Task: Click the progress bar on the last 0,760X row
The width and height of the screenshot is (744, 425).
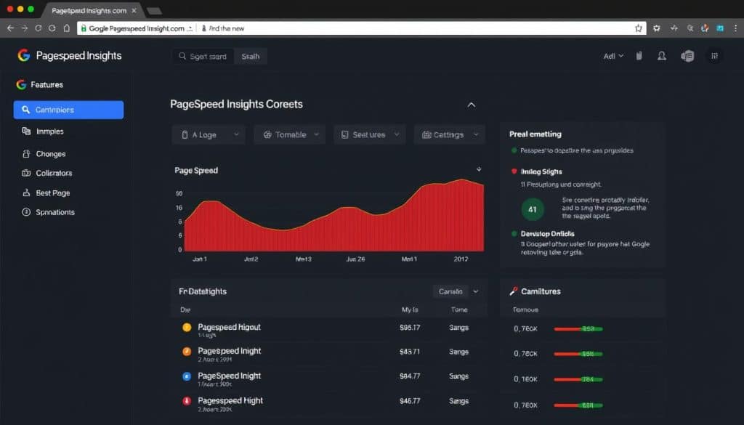Action: tap(578, 405)
